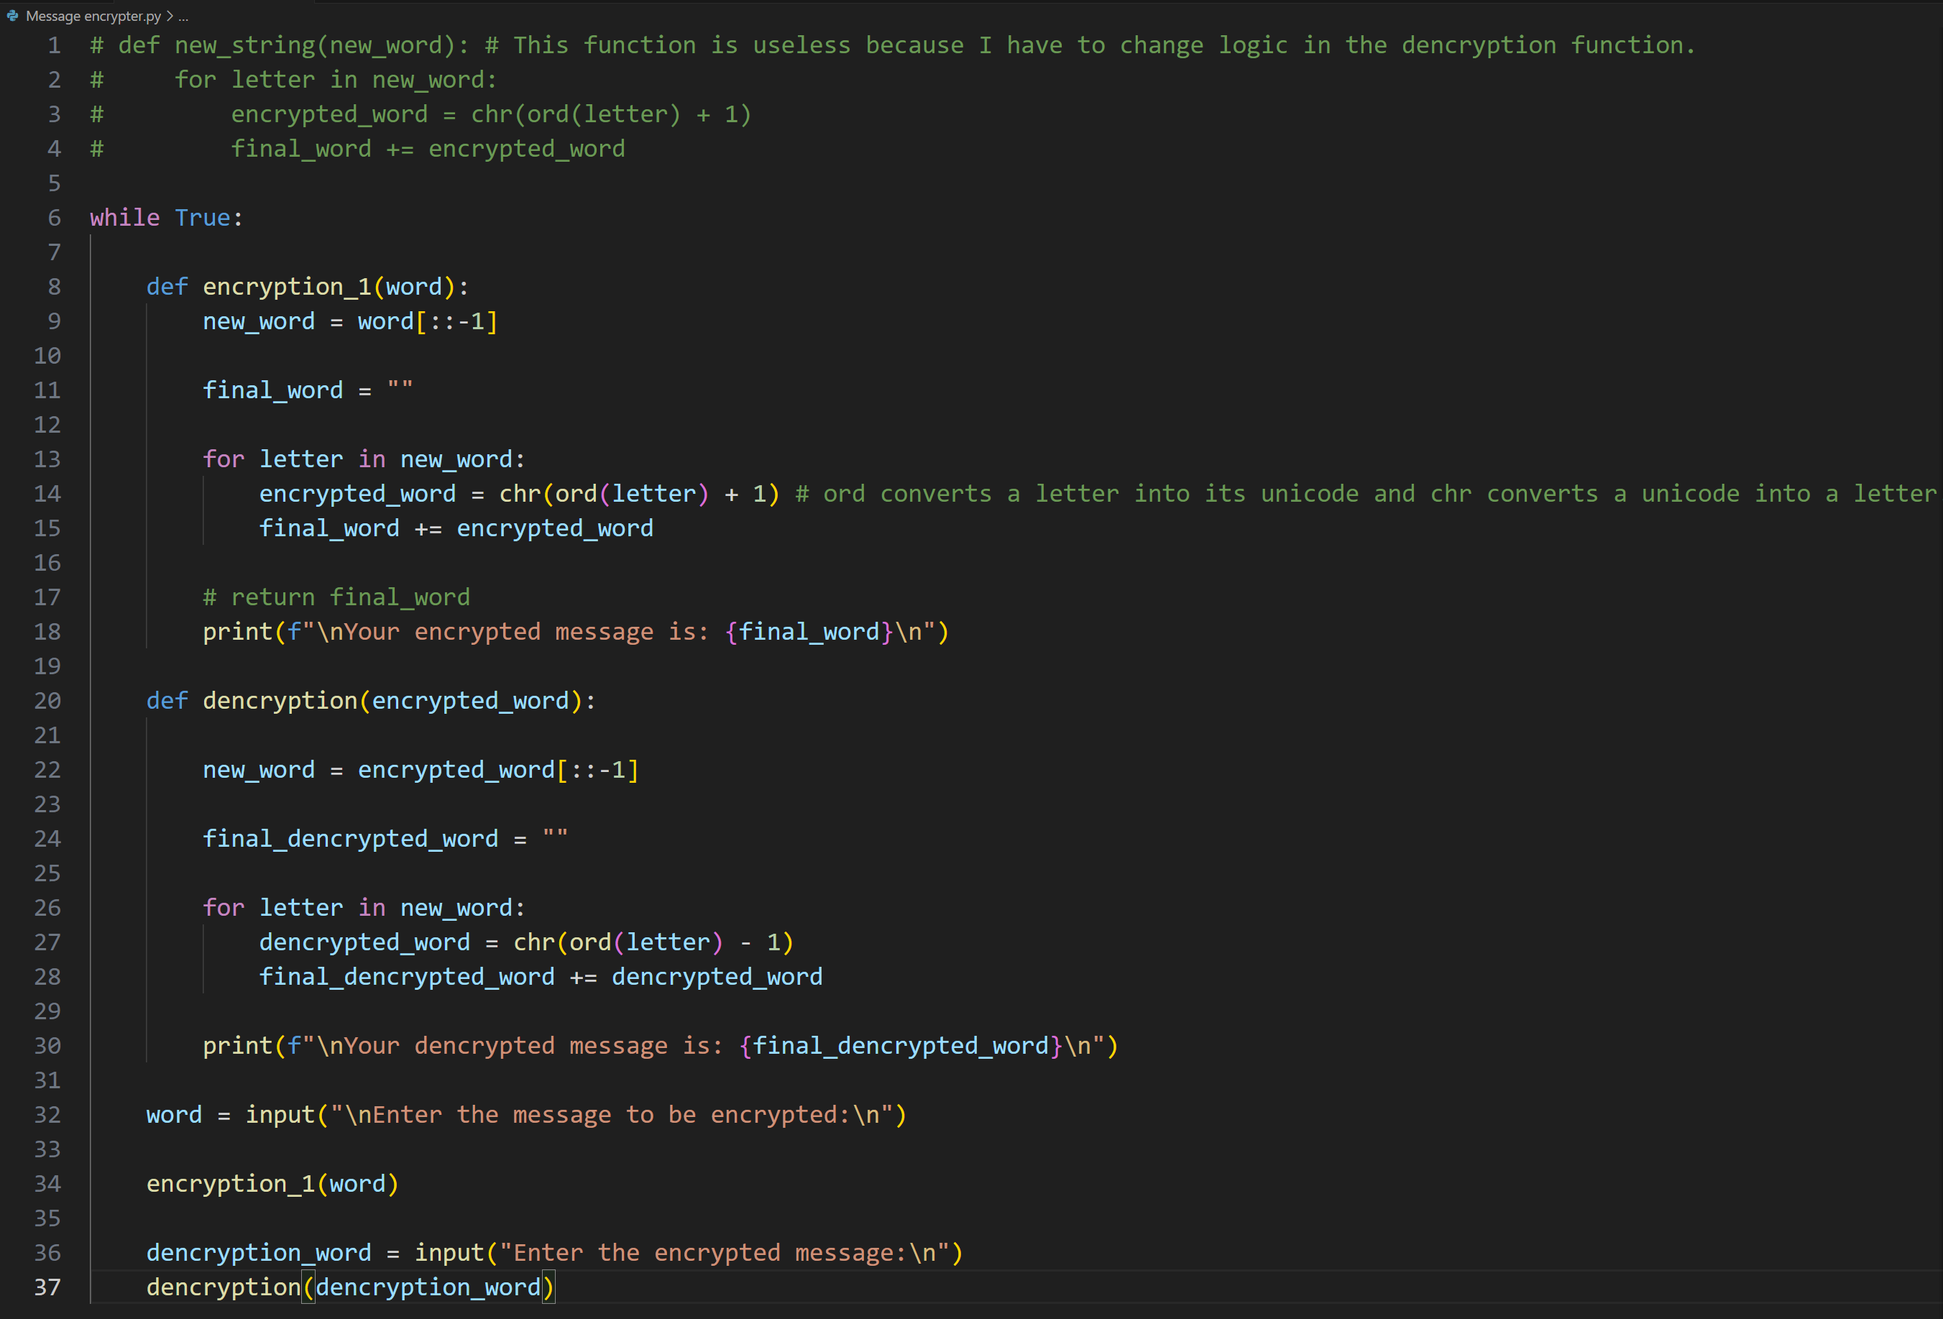1943x1319 pixels.
Task: Place cursor on 'True' keyword line 6
Action: tap(202, 219)
